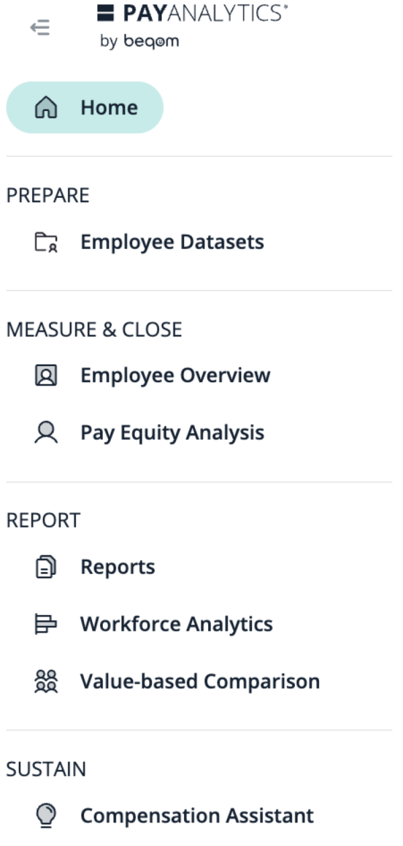Click the Pay Equity Analysis person icon
The width and height of the screenshot is (403, 846).
[x=46, y=433]
